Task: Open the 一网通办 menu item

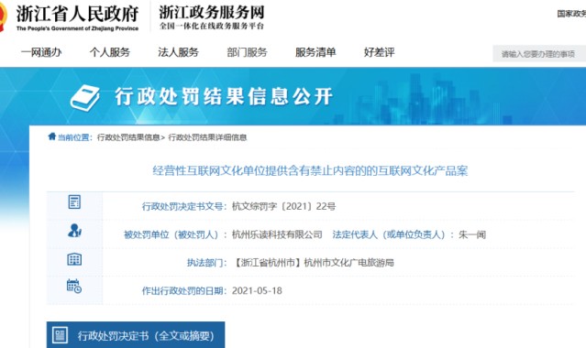Action: (x=41, y=52)
